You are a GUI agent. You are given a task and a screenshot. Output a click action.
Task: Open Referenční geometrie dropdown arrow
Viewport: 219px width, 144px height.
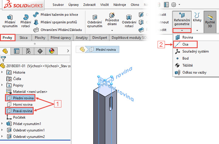[182, 30]
